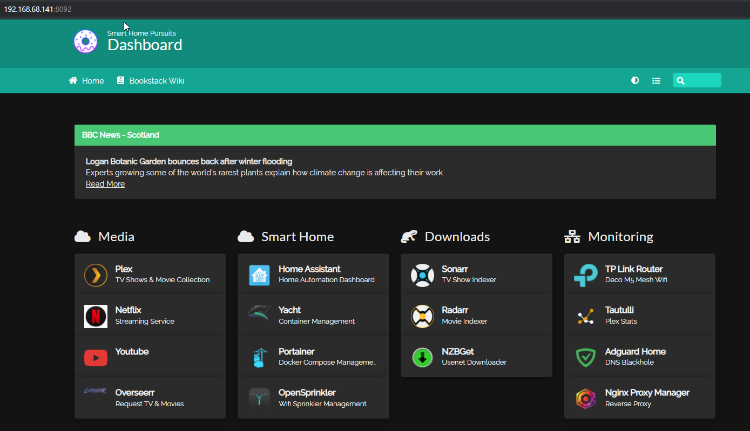Click the green NZBGet download icon
This screenshot has width=750, height=431.
point(422,358)
